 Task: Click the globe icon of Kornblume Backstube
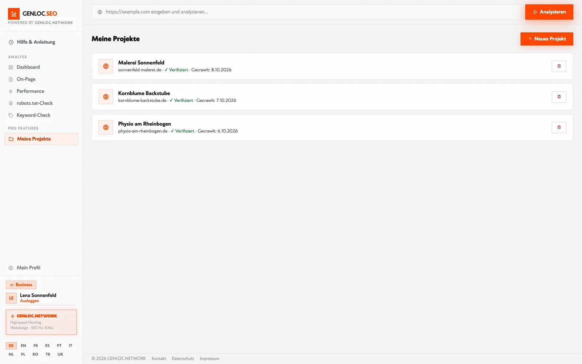click(x=106, y=97)
